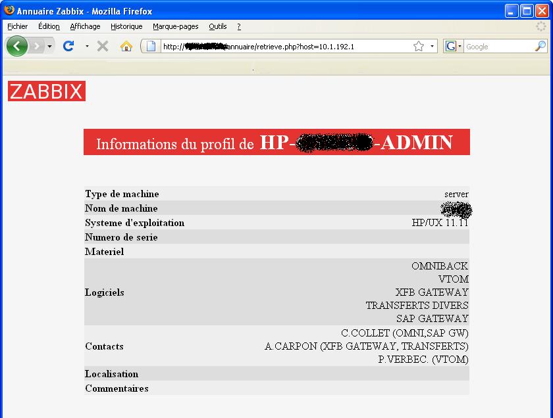Click the 'XFB GATEWAY' software entry
553x418 pixels.
pyautogui.click(x=432, y=292)
